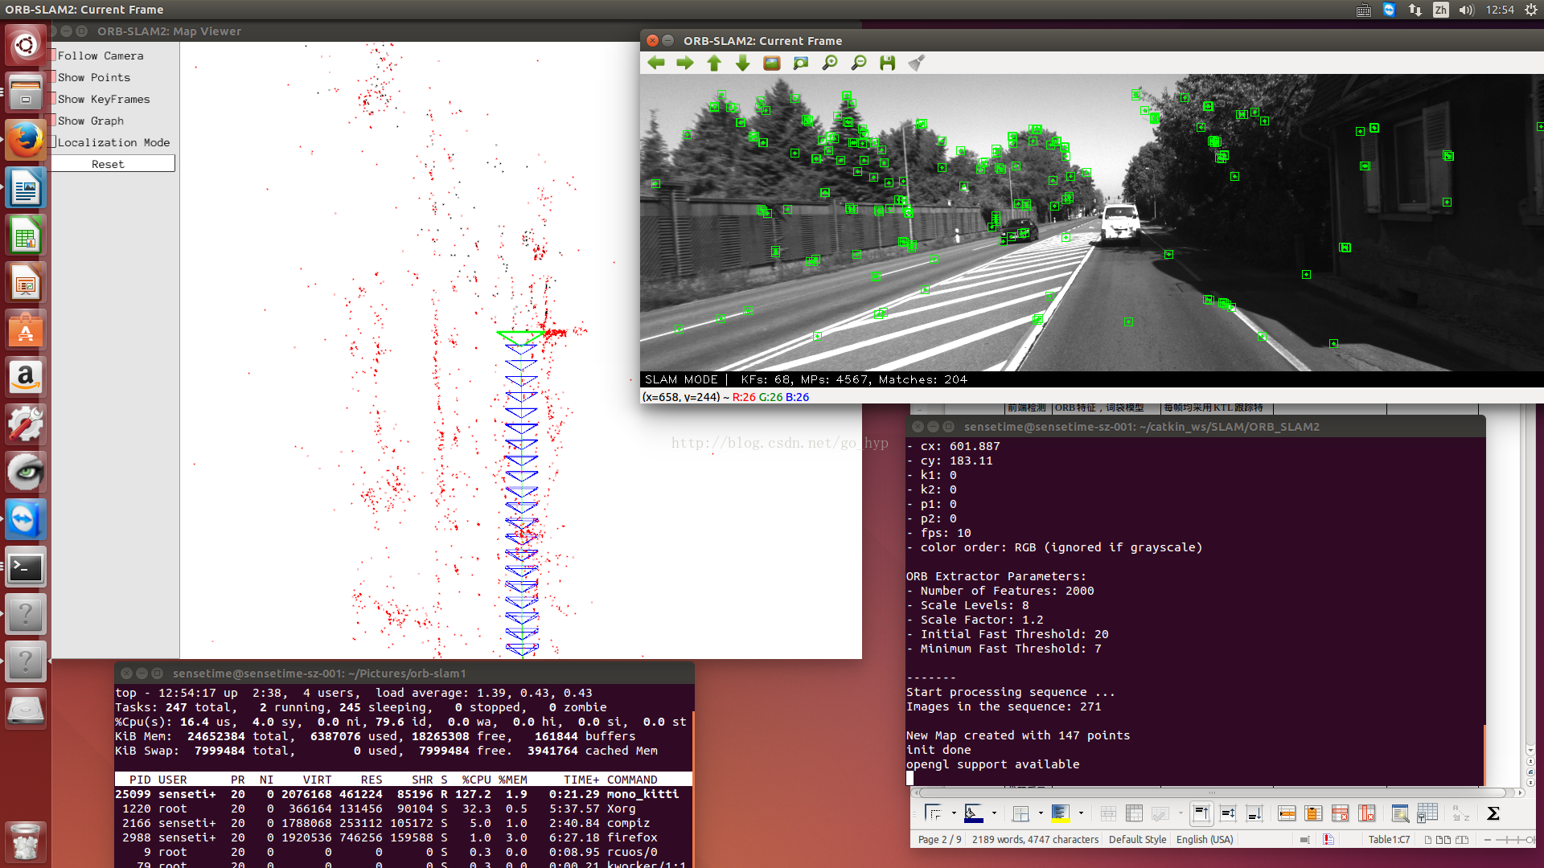The image size is (1544, 868).
Task: Click Table1:C7 cell reference in status bar
Action: pos(1389,839)
